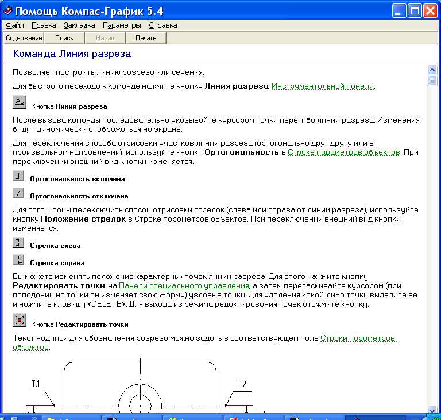Click the Стрелка слева icon
The image size is (441, 420).
tap(18, 243)
